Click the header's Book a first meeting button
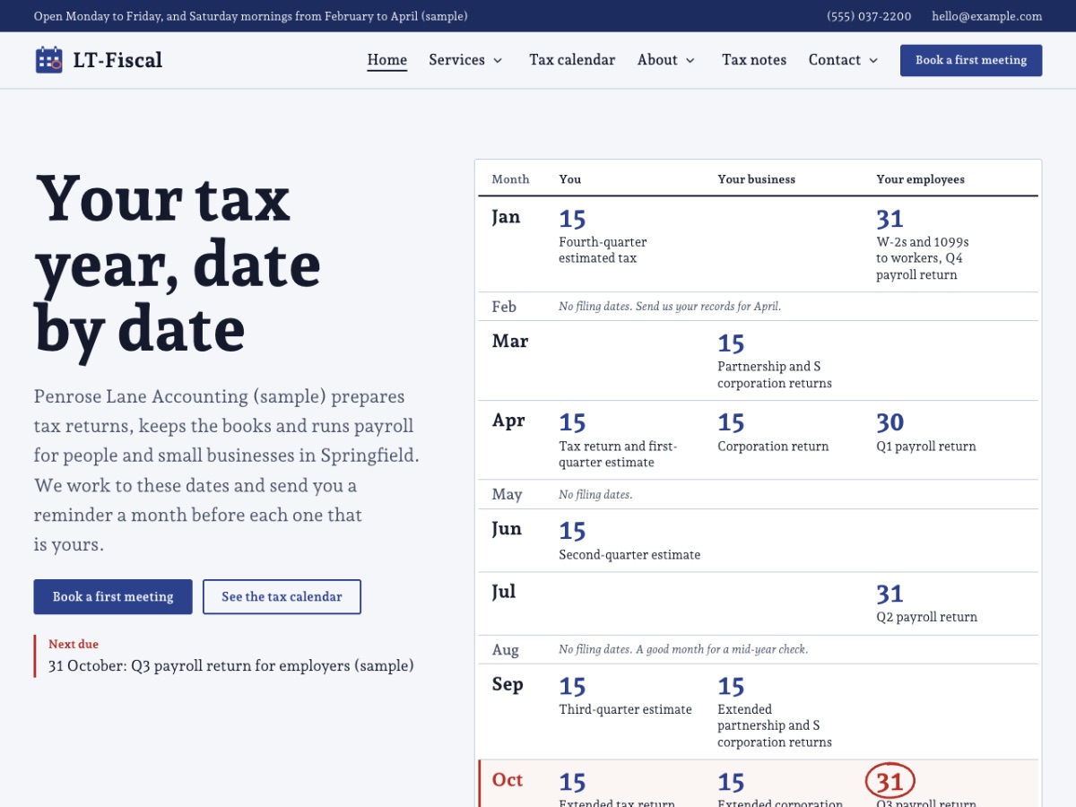The height and width of the screenshot is (807, 1076). [x=971, y=60]
